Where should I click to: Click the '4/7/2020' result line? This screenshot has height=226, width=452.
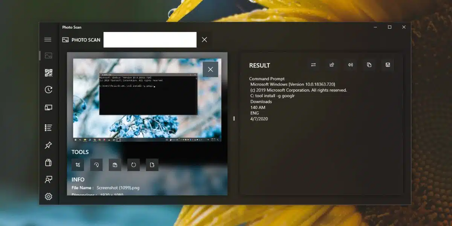click(259, 119)
